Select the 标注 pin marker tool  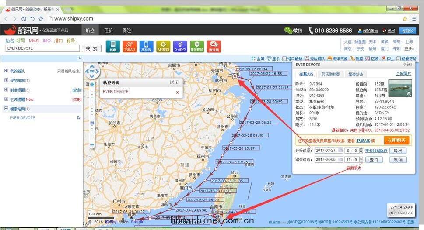click(x=388, y=58)
